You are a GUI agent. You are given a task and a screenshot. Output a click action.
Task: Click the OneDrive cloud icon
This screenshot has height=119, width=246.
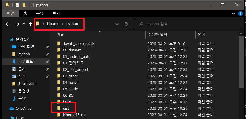12,109
